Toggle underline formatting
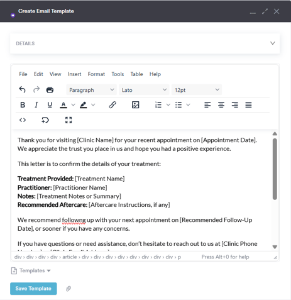Screen dimensions: 291x300 click(x=50, y=104)
